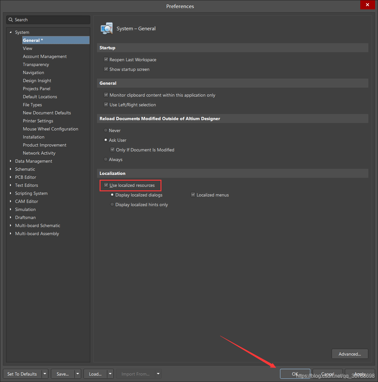The image size is (378, 382).
Task: Open the Load button dropdown arrow
Action: 110,374
